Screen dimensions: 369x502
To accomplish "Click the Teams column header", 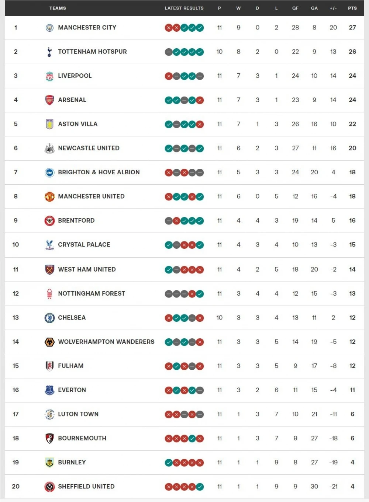I will pos(58,8).
